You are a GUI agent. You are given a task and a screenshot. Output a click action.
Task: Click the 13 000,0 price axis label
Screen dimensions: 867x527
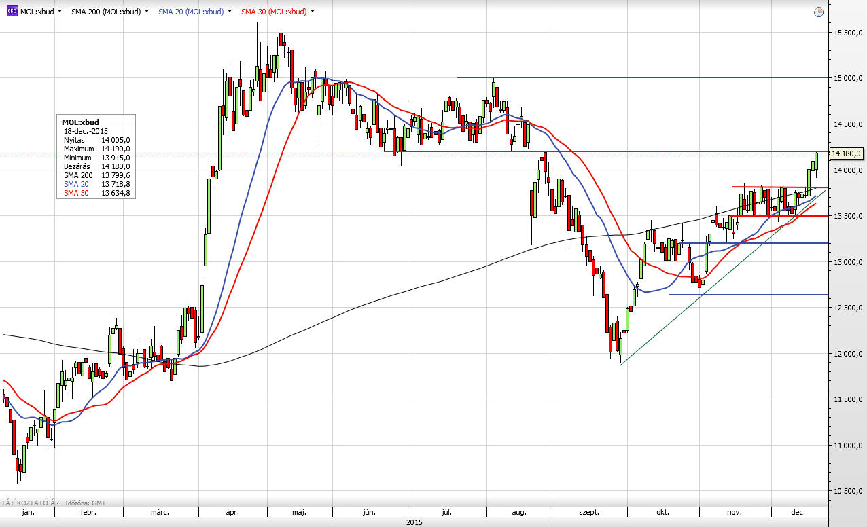tap(848, 262)
